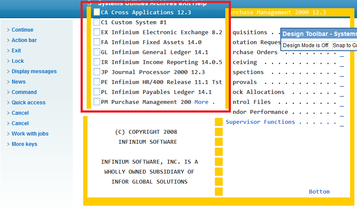Focus the input field beside Stock Allocations
Image resolution: width=357 pixels, height=210 pixels.
[x=341, y=94]
